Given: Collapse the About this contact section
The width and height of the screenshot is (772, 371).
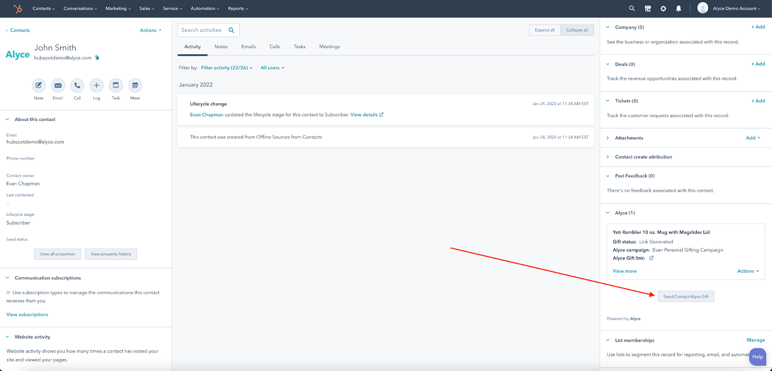Looking at the screenshot, I should tap(7, 119).
